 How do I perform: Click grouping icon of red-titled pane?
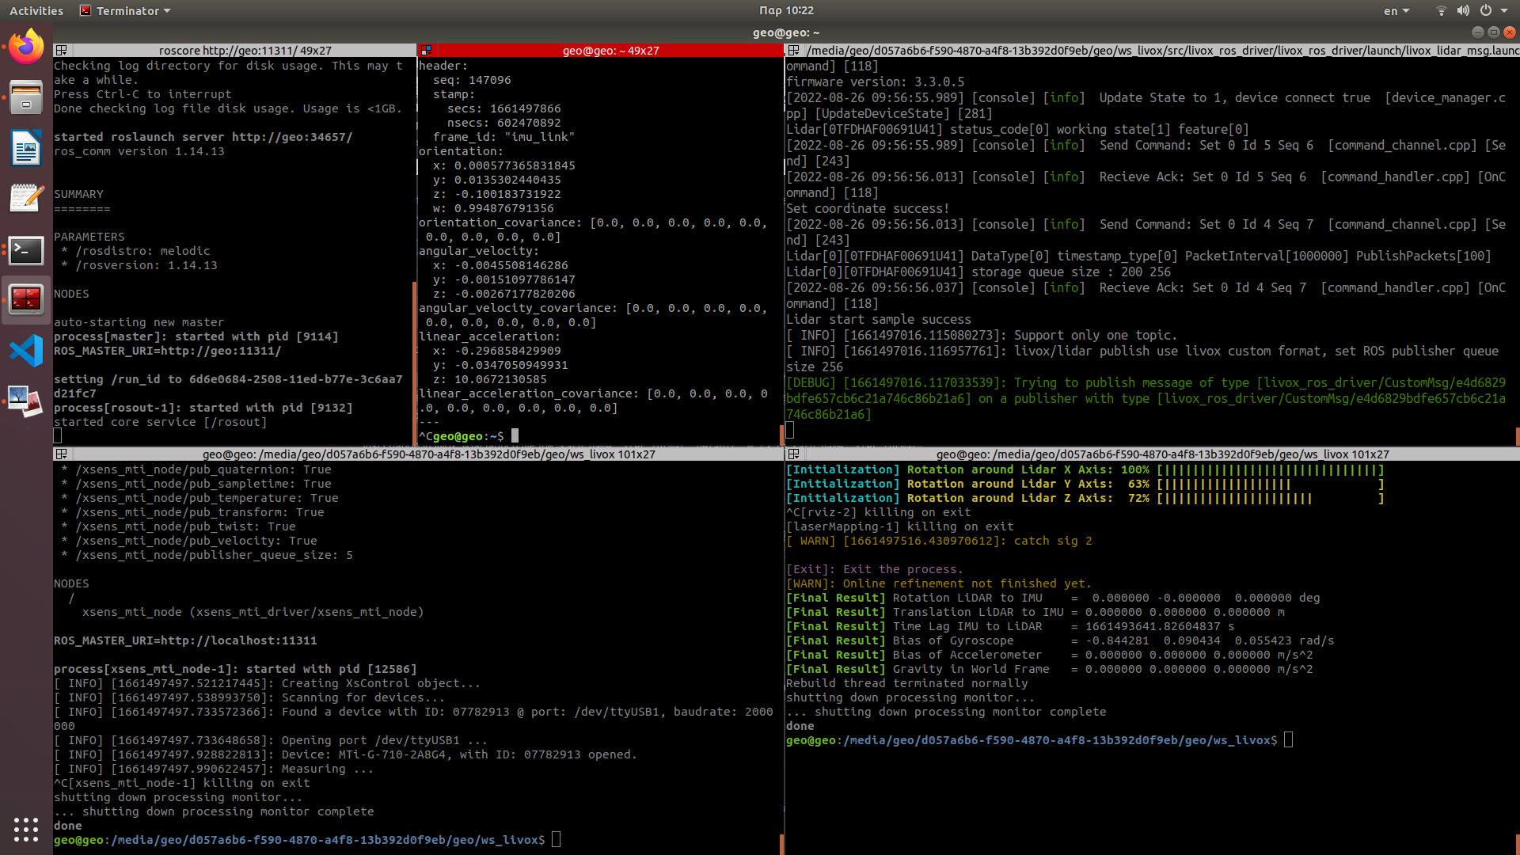click(x=426, y=51)
